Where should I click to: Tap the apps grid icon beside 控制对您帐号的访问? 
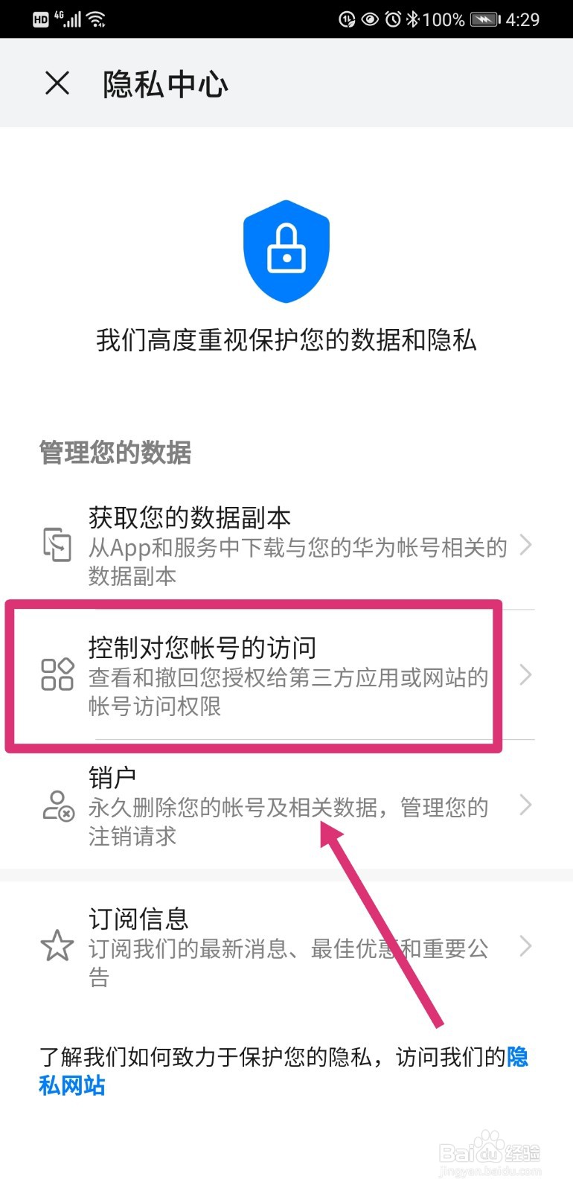tap(57, 674)
